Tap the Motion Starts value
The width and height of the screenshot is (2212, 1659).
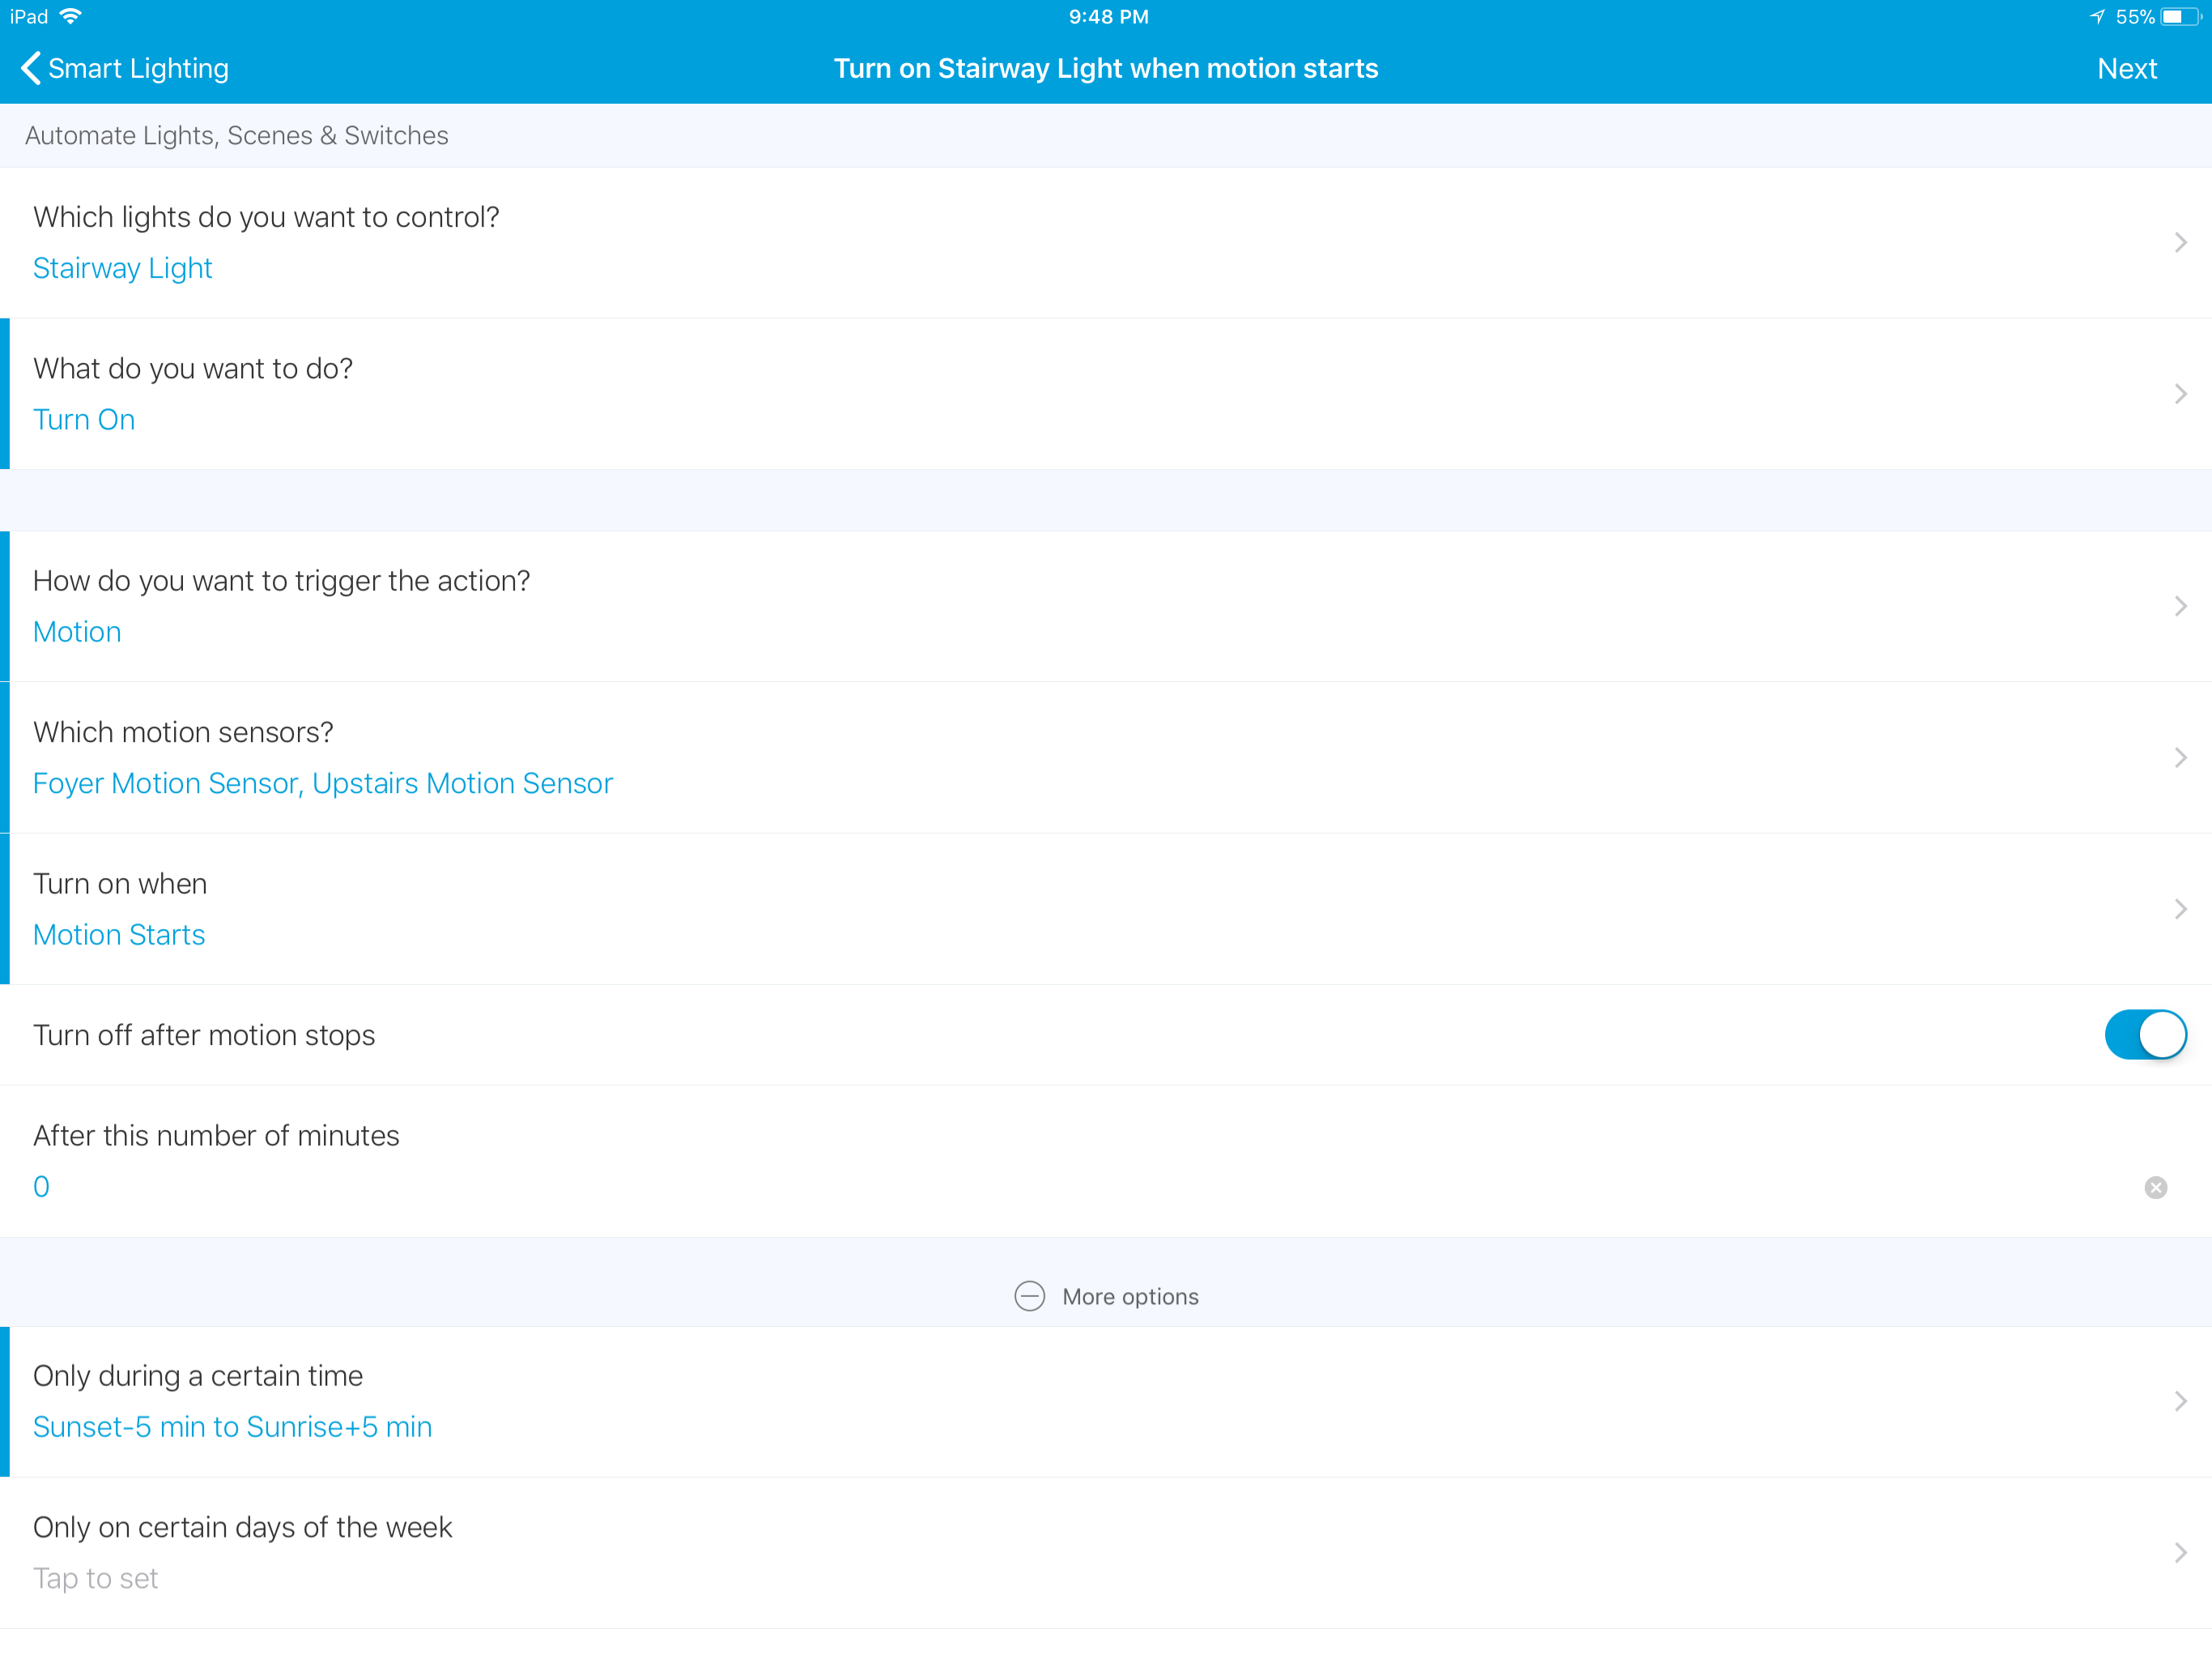[x=118, y=935]
